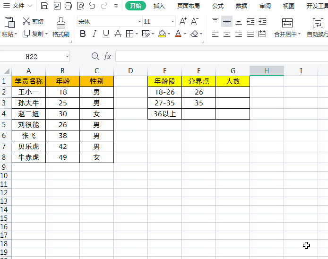Switch to the 数据 tab
Image resolution: width=328 pixels, height=259 pixels.
pos(242,6)
